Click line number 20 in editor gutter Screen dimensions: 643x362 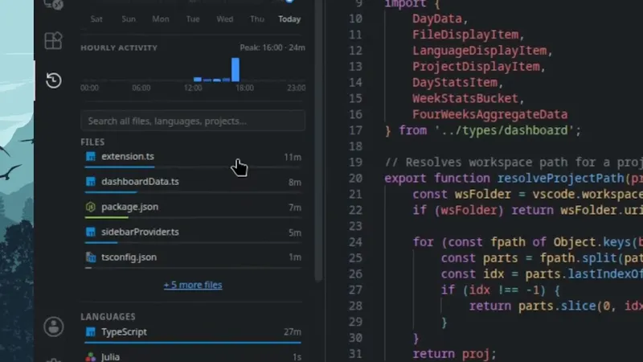click(x=355, y=178)
